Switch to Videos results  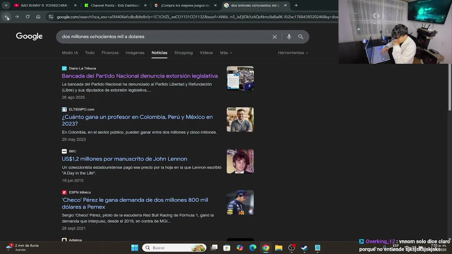coord(206,53)
